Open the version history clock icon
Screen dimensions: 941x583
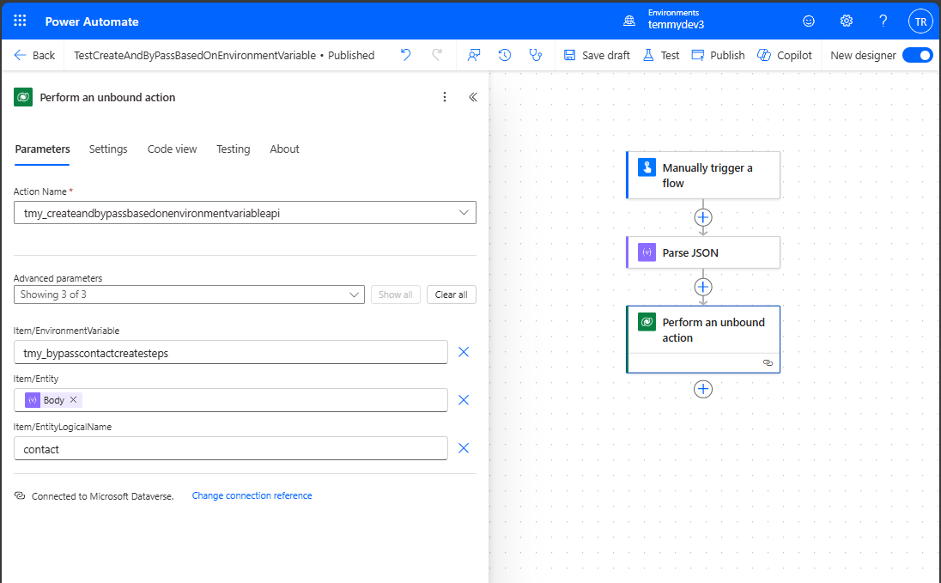(x=505, y=55)
